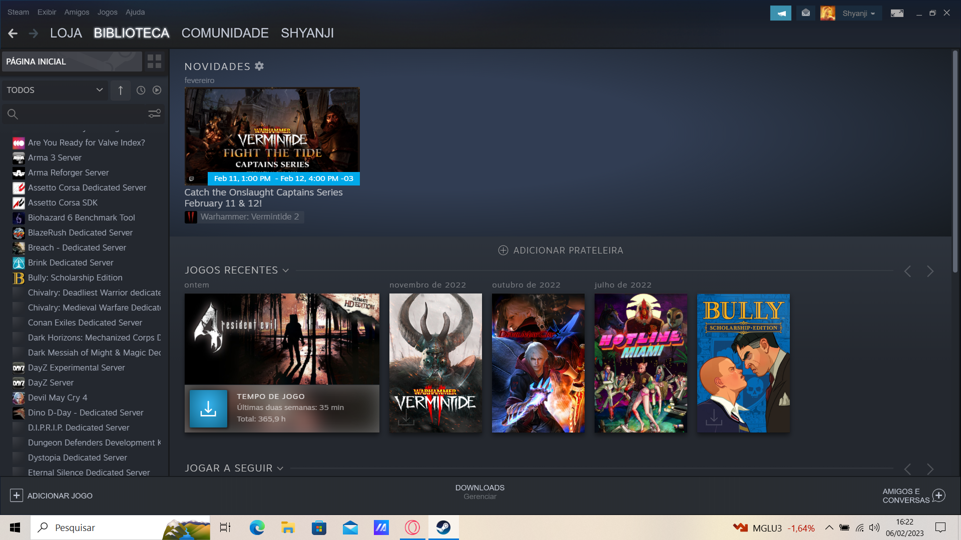Select COMUNIDADE tab in top navigation
961x540 pixels.
coord(225,33)
